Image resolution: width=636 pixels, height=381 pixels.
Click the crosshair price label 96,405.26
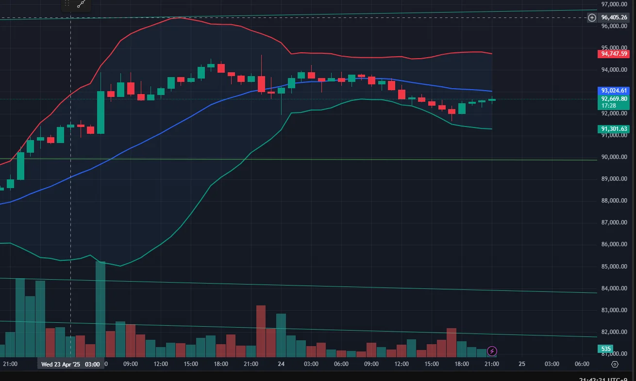coord(614,17)
